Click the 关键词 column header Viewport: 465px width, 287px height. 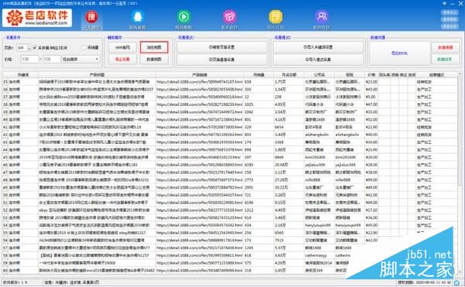(x=23, y=75)
